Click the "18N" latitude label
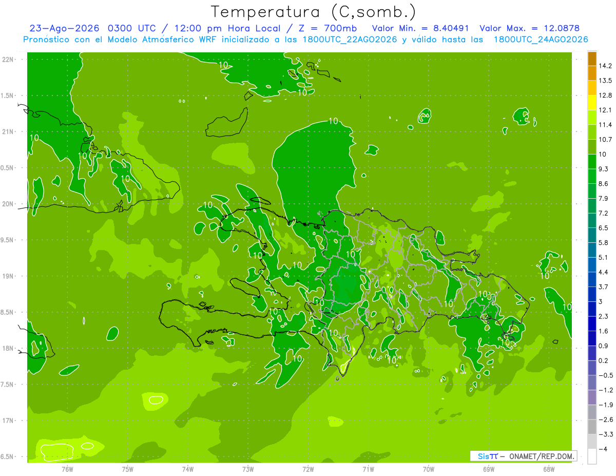The image size is (616, 476). pos(8,349)
